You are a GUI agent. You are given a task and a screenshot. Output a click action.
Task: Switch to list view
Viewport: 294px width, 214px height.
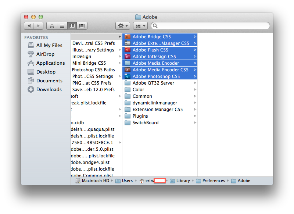[62, 26]
